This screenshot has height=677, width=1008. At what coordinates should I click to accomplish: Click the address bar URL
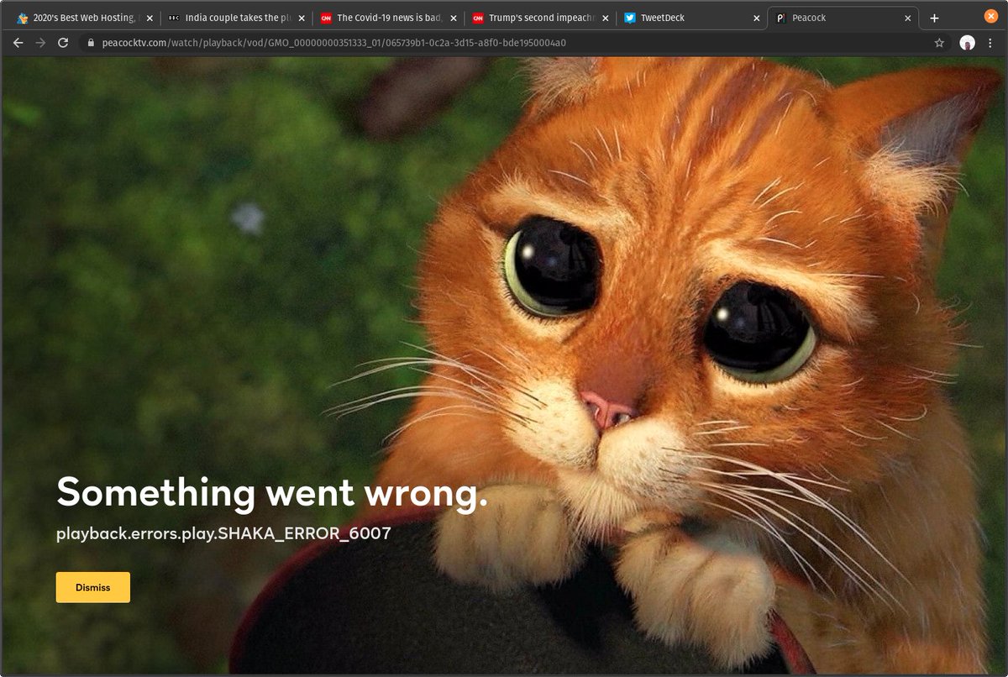(336, 43)
